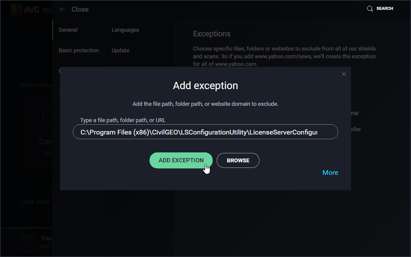Image resolution: width=411 pixels, height=257 pixels.
Task: Open the More link in the dialog
Action: (x=330, y=173)
